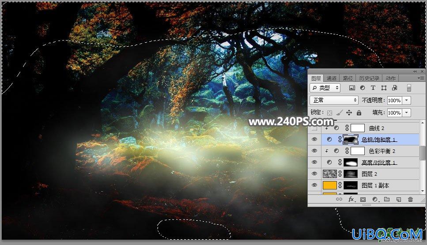427x245 pixels.
Task: Hide the 亮度/对比度 1 layer
Action: click(x=314, y=162)
